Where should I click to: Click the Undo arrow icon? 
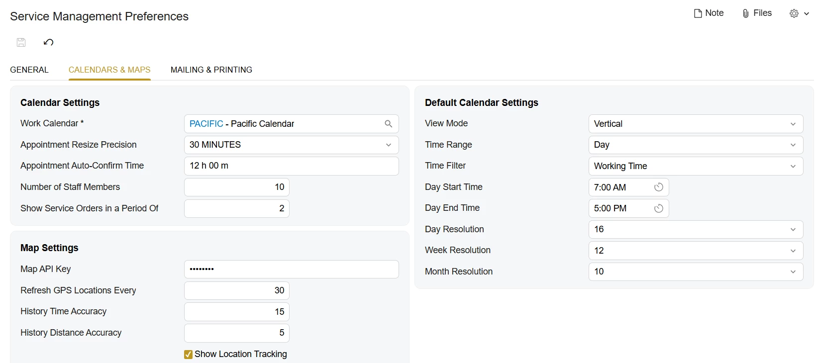click(48, 42)
